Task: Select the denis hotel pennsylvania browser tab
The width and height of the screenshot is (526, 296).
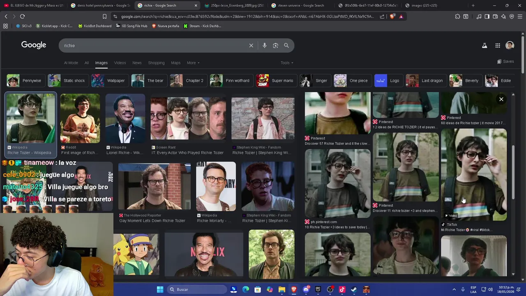Action: pyautogui.click(x=100, y=5)
